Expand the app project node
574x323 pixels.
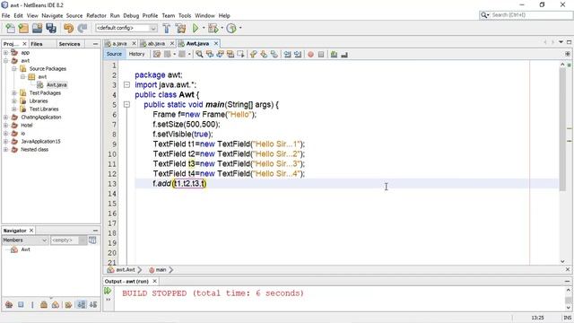(5, 53)
